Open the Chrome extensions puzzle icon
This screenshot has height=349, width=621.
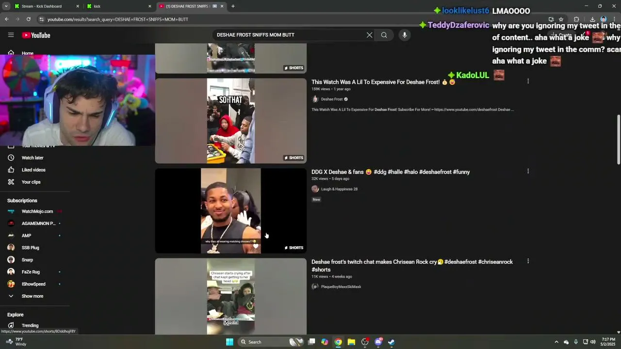(x=576, y=19)
